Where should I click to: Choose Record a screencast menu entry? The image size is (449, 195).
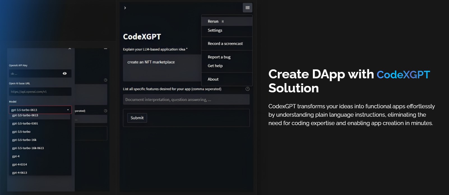point(225,44)
